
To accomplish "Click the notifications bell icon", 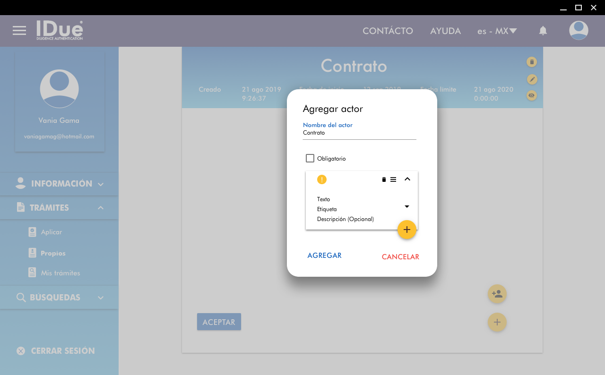I will coord(543,31).
